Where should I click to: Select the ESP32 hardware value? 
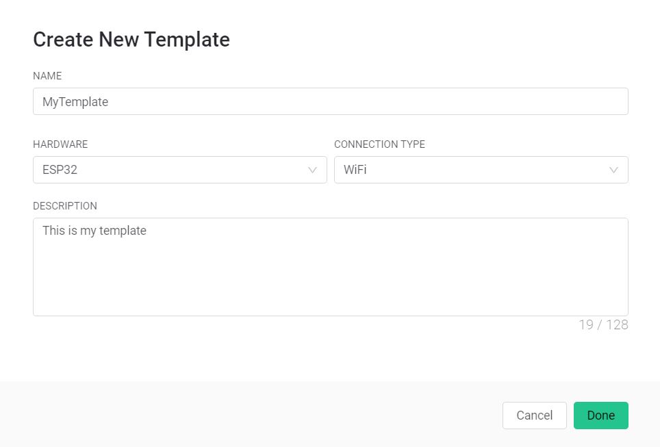(x=60, y=170)
